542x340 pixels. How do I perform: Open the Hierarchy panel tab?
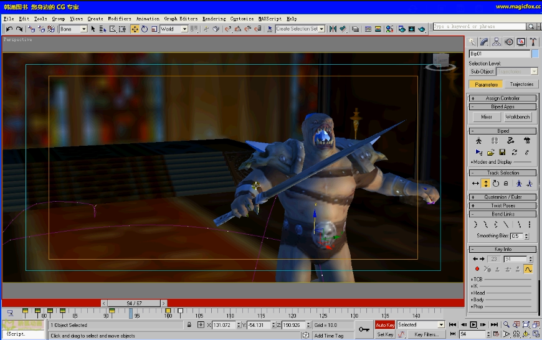(497, 42)
